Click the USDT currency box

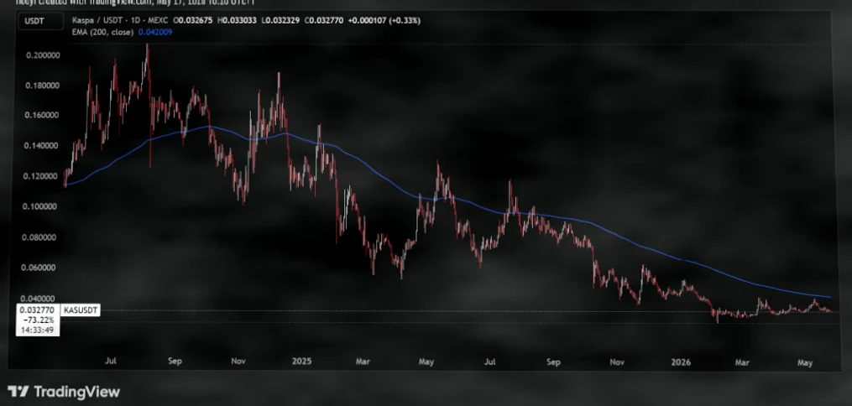click(38, 22)
